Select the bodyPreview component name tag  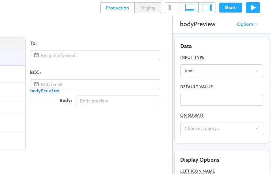tap(45, 91)
